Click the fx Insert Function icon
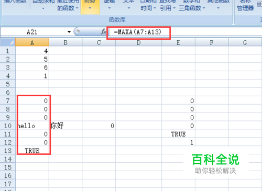 (103, 31)
